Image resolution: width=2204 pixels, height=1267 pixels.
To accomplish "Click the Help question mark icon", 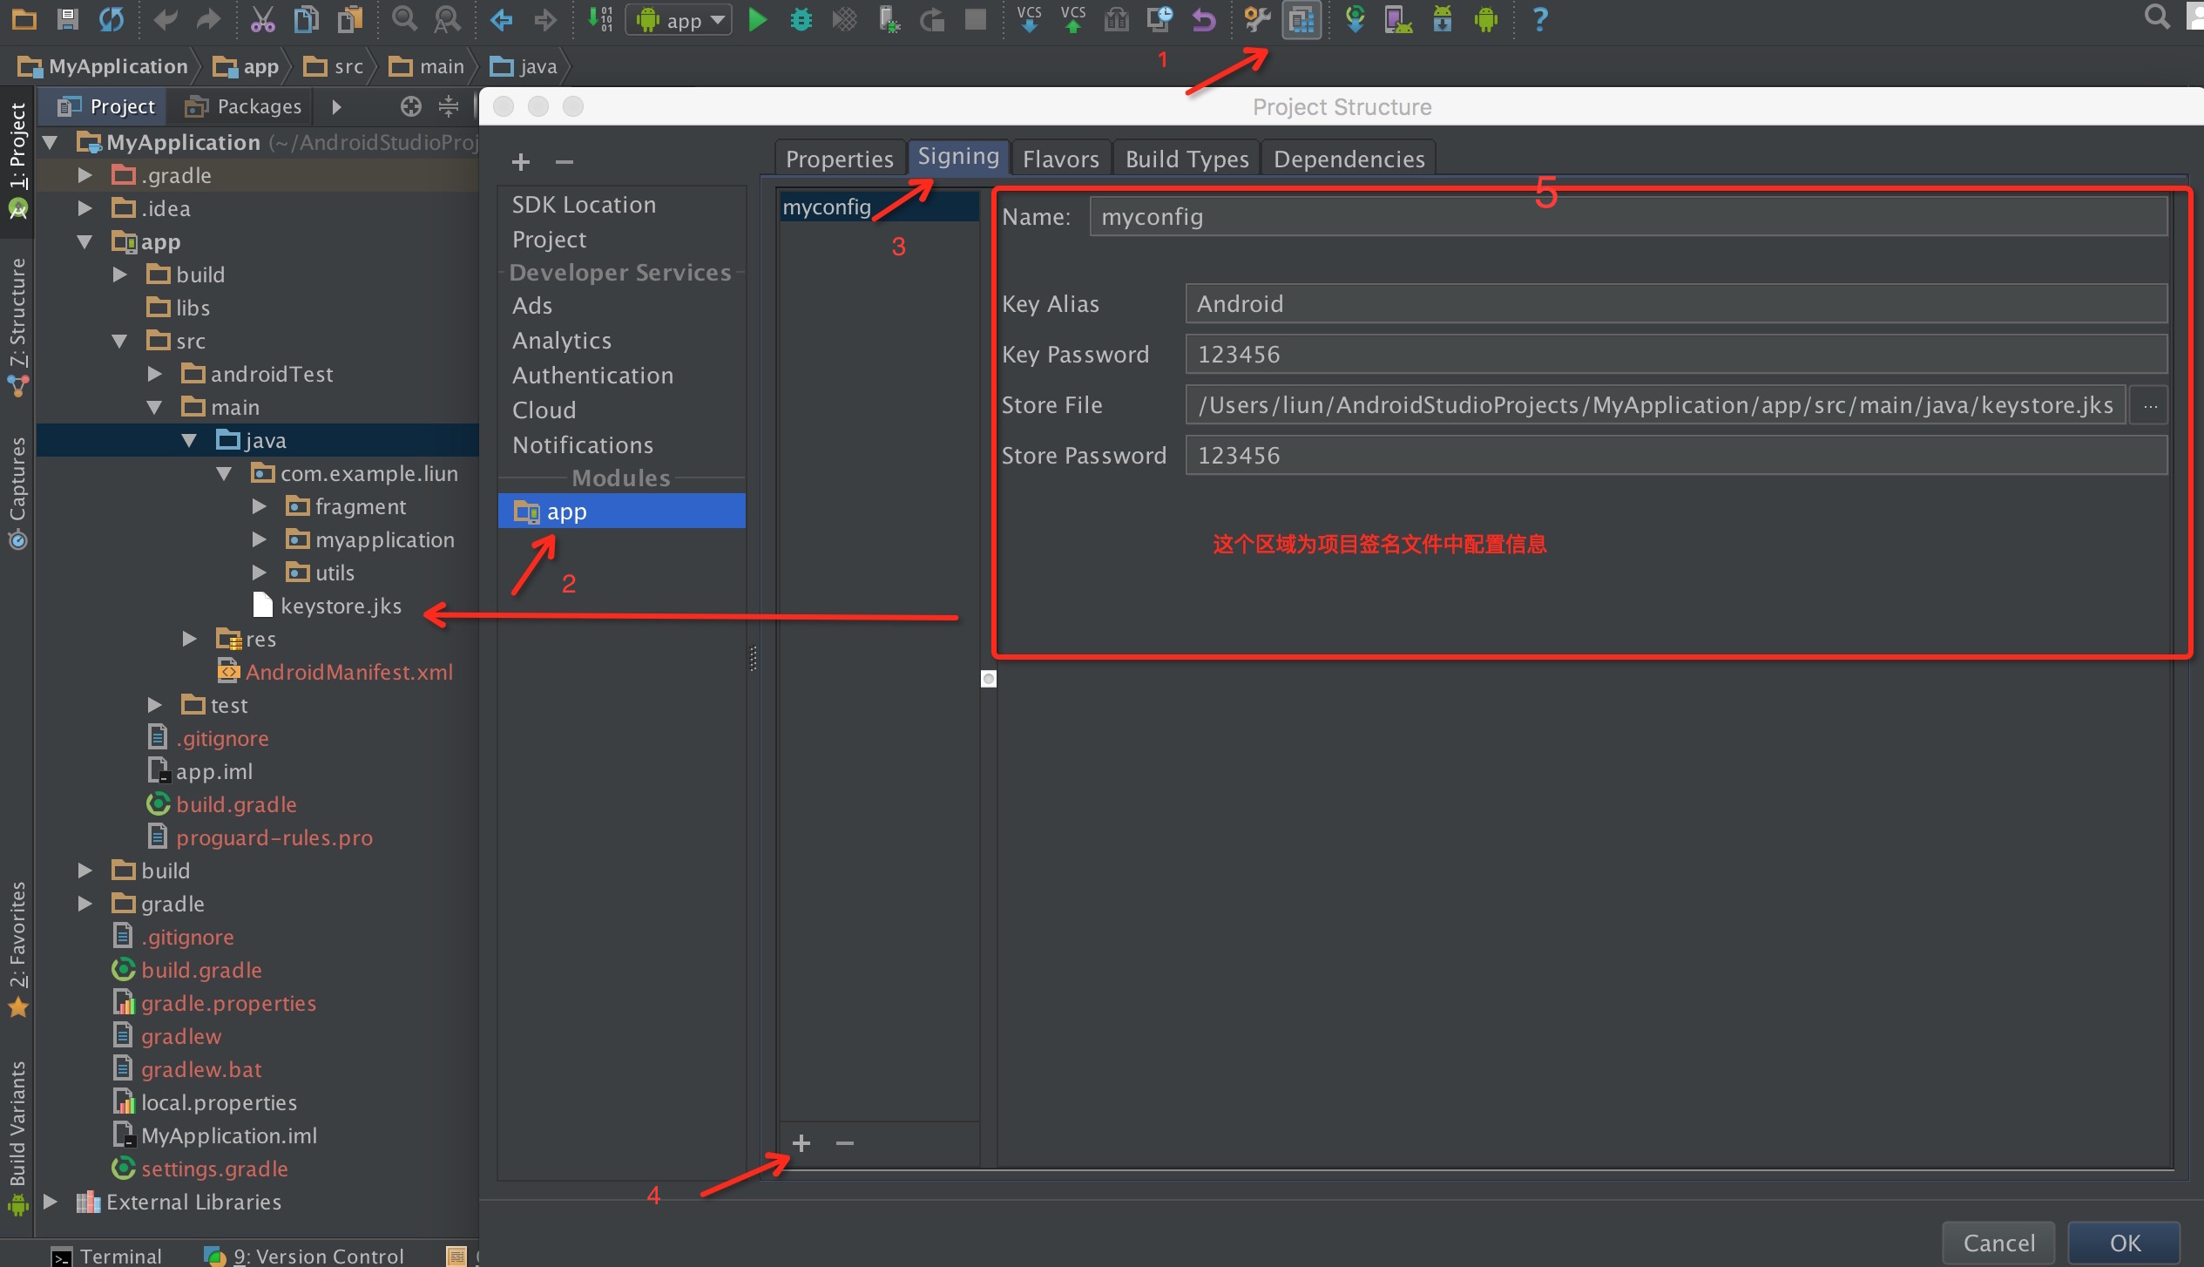I will pos(1539,19).
